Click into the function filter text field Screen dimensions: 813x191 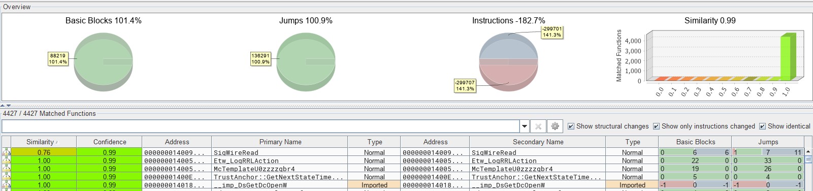point(261,126)
